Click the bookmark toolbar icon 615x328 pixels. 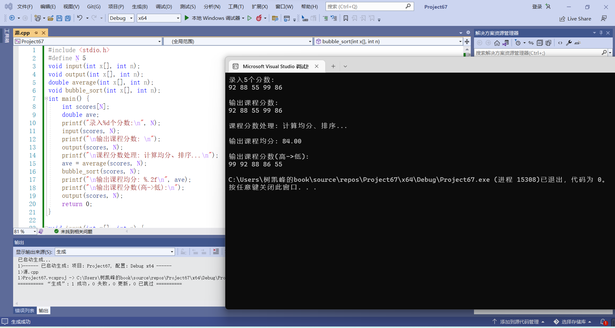click(346, 18)
